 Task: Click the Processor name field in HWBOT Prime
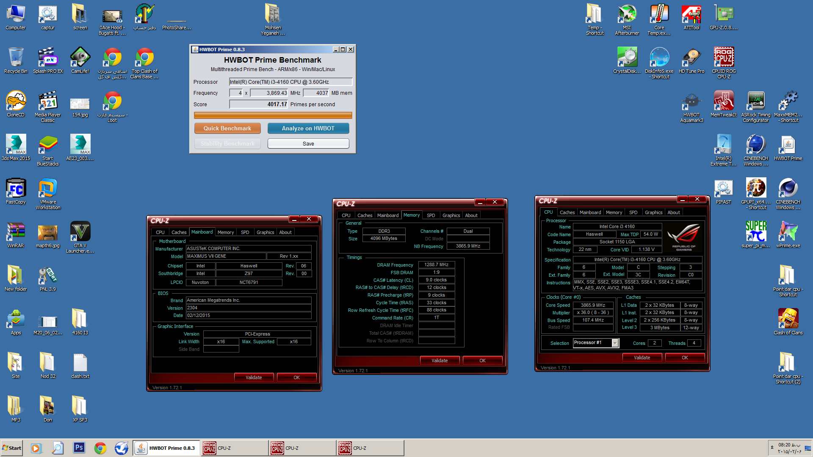(x=291, y=82)
